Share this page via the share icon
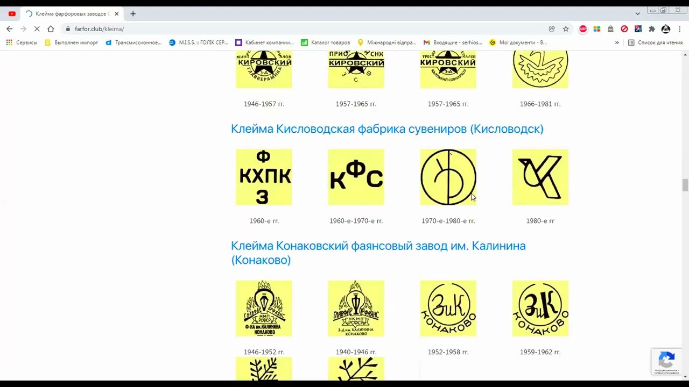This screenshot has height=387, width=689. pyautogui.click(x=552, y=29)
